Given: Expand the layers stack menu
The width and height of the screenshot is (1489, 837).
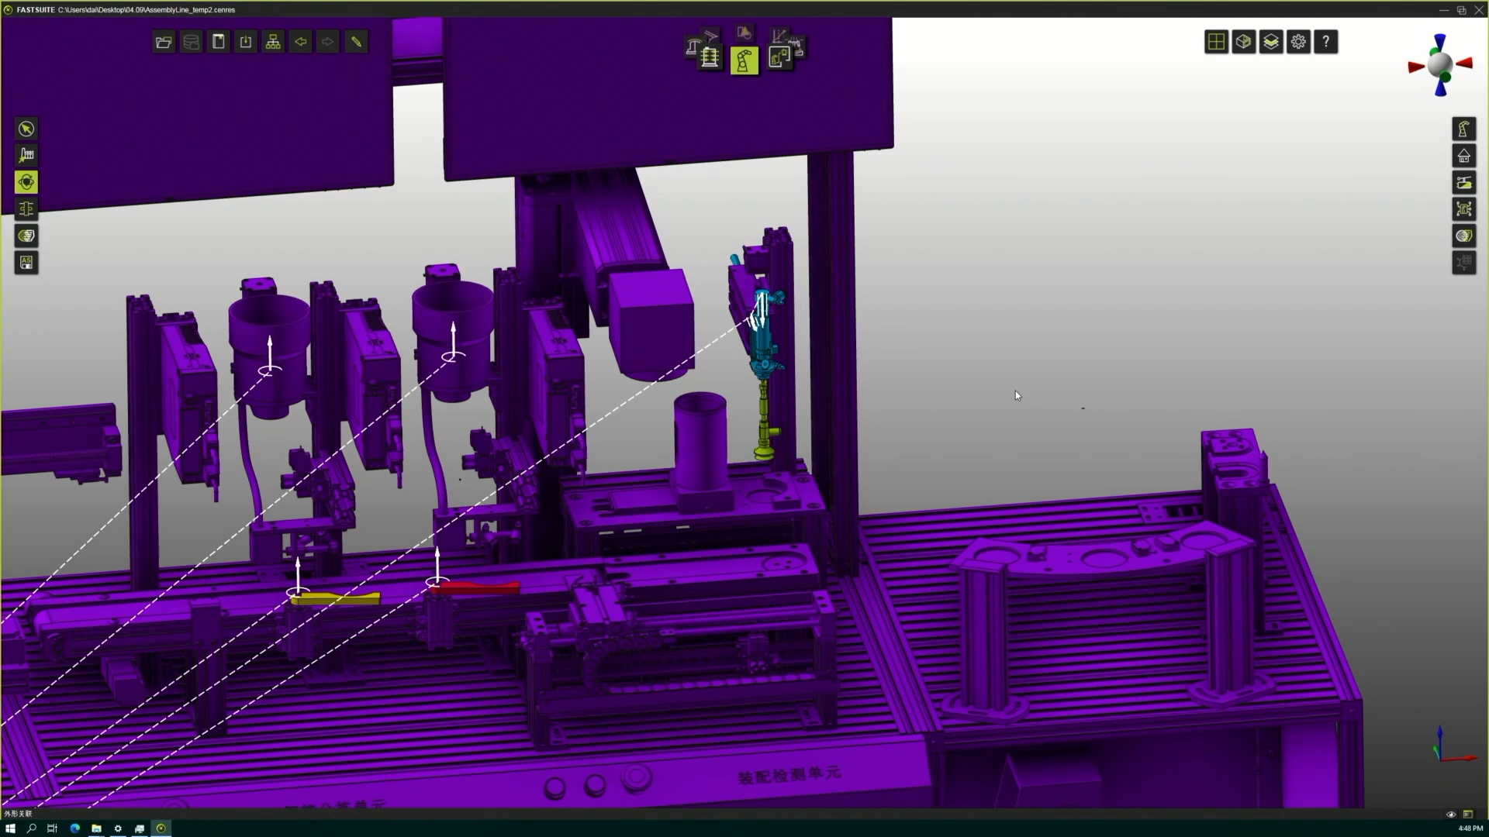Looking at the screenshot, I should coord(1270,42).
